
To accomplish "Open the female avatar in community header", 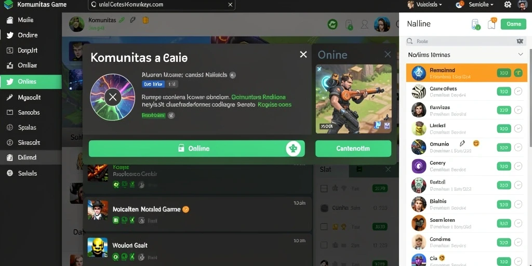I will click(x=382, y=24).
